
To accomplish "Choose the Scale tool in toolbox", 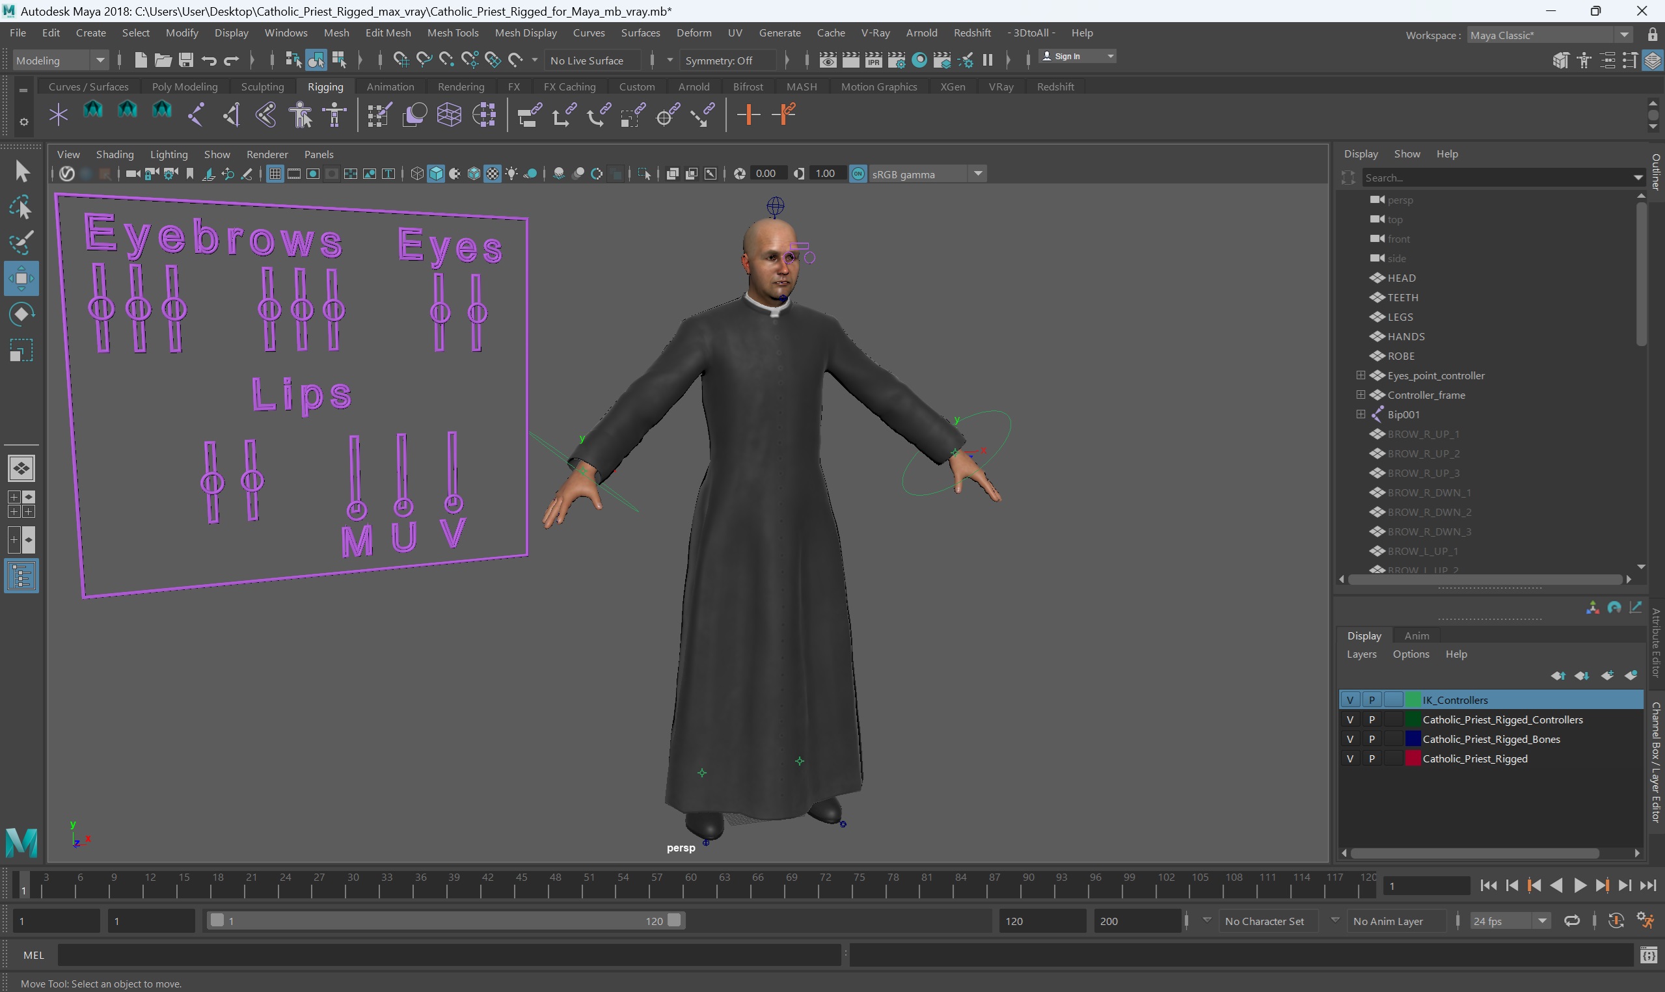I will pos(21,350).
